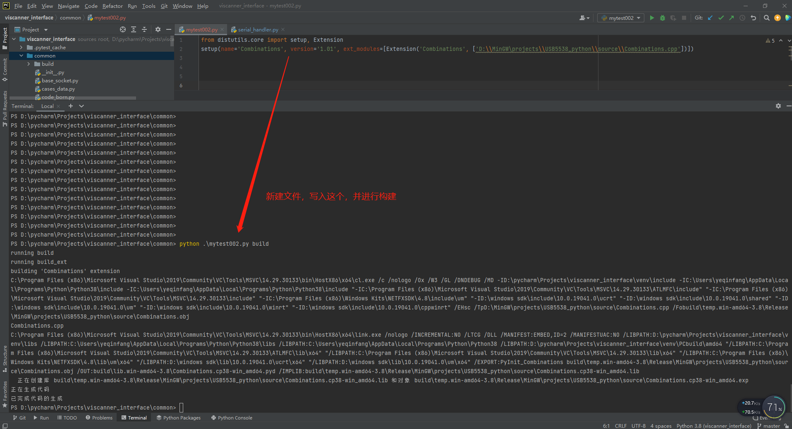This screenshot has height=429, width=792.
Task: Collapse the common folder
Action: coord(22,55)
